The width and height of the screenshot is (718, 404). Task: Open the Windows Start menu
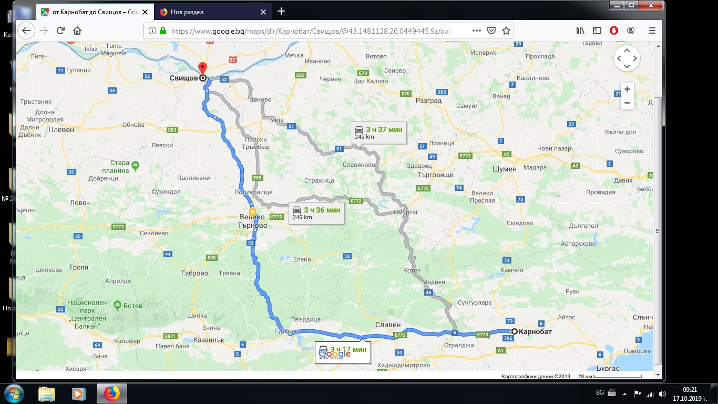(x=14, y=393)
